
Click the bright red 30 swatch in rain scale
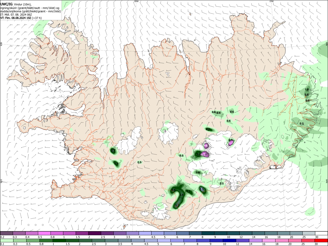pyautogui.click(x=322, y=240)
